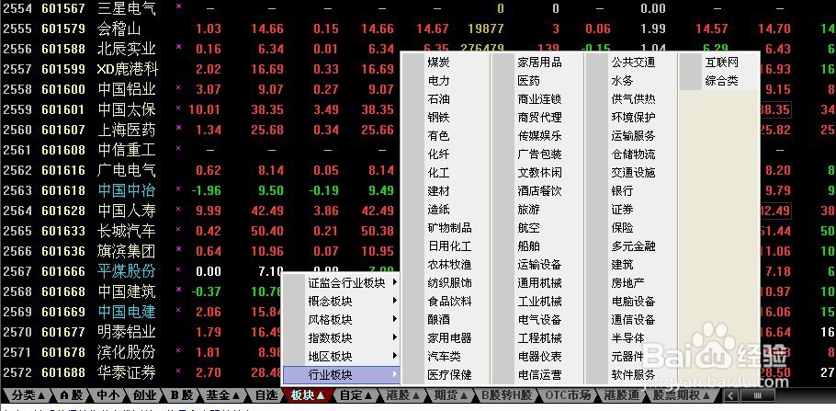This screenshot has height=411, width=836.
Task: Open the 指数板块 submenu
Action: [x=341, y=337]
